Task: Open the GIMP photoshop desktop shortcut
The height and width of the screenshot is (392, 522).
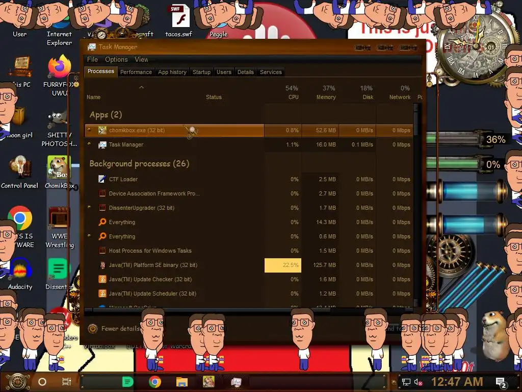Action: tap(58, 120)
